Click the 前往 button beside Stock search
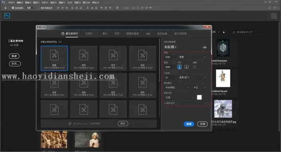 (x=123, y=123)
